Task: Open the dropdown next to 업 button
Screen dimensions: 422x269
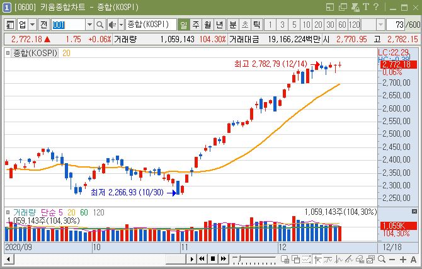Action: point(32,25)
